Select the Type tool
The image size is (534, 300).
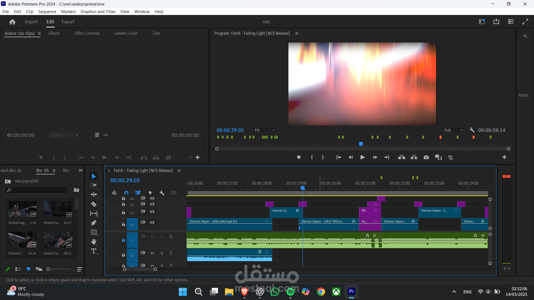coord(94,251)
